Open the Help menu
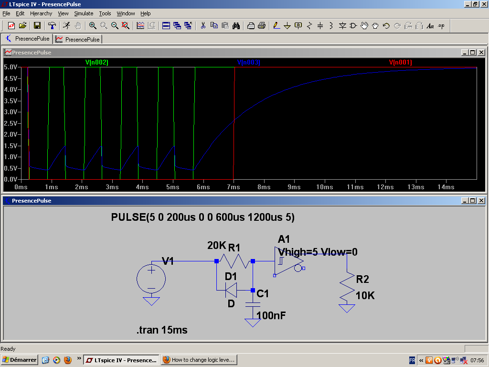The width and height of the screenshot is (489, 367). pos(145,13)
